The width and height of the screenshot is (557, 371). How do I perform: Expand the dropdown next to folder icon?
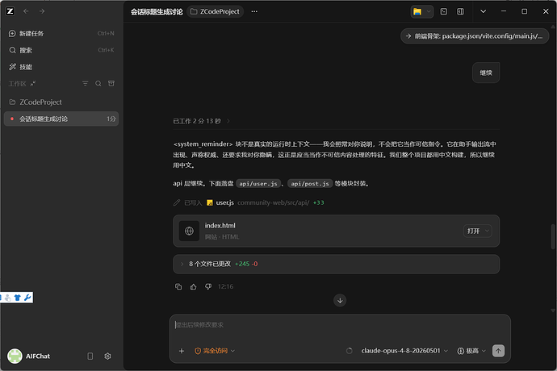[429, 11]
